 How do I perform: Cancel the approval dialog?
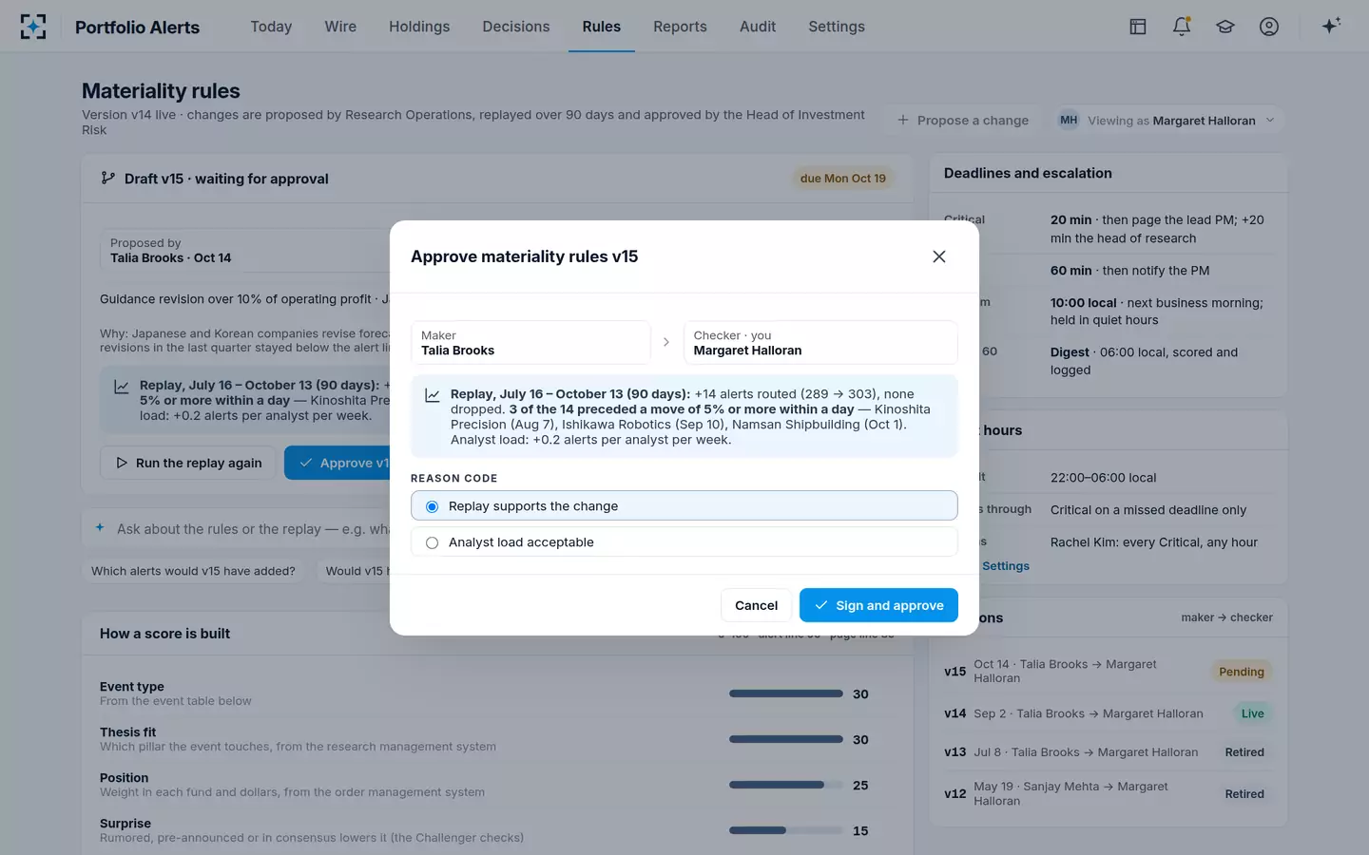coord(756,605)
